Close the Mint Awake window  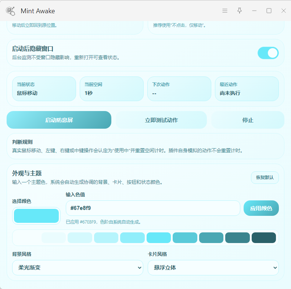[283, 11]
